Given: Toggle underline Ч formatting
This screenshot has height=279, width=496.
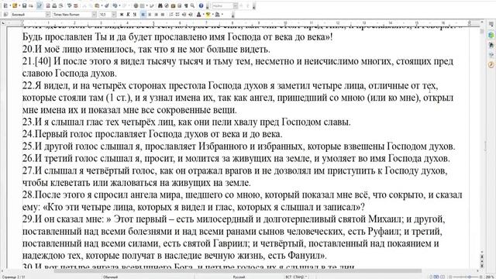Looking at the screenshot, I should [x=135, y=14].
